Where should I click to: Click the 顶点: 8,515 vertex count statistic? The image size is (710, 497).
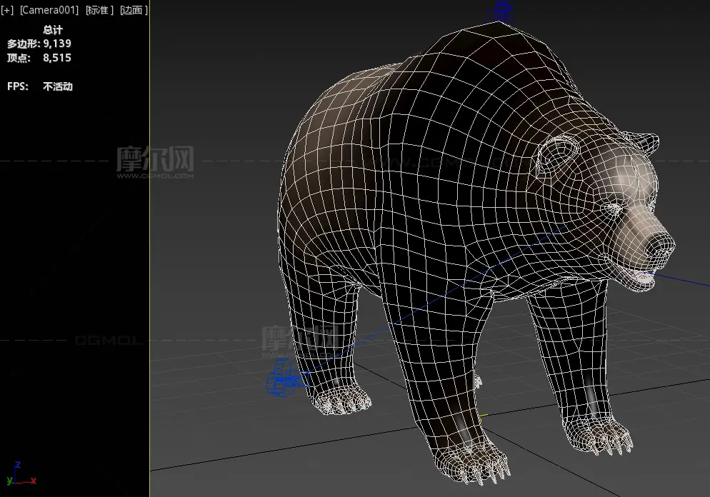[39, 58]
